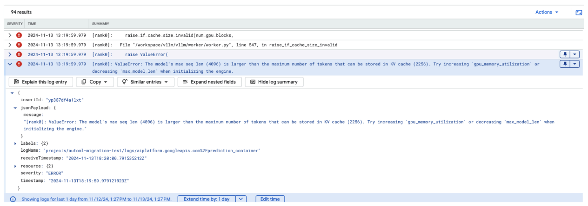The height and width of the screenshot is (206, 588).
Task: Open pin options arrow on 'raise ValueError(' row
Action: click(575, 54)
